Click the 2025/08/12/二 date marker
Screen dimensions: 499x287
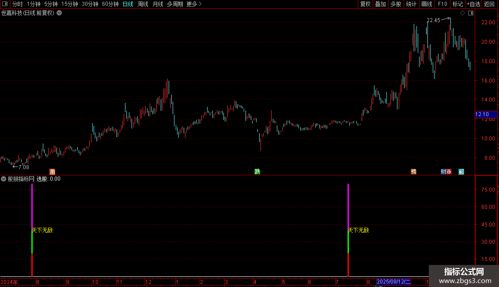[x=393, y=282]
